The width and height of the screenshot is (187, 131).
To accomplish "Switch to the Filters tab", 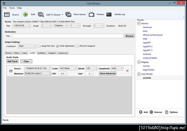I will 17,53.
